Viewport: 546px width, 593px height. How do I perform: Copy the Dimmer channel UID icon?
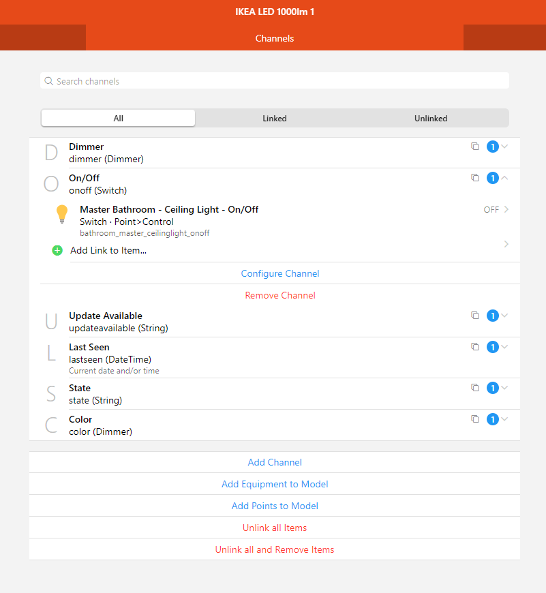click(475, 147)
